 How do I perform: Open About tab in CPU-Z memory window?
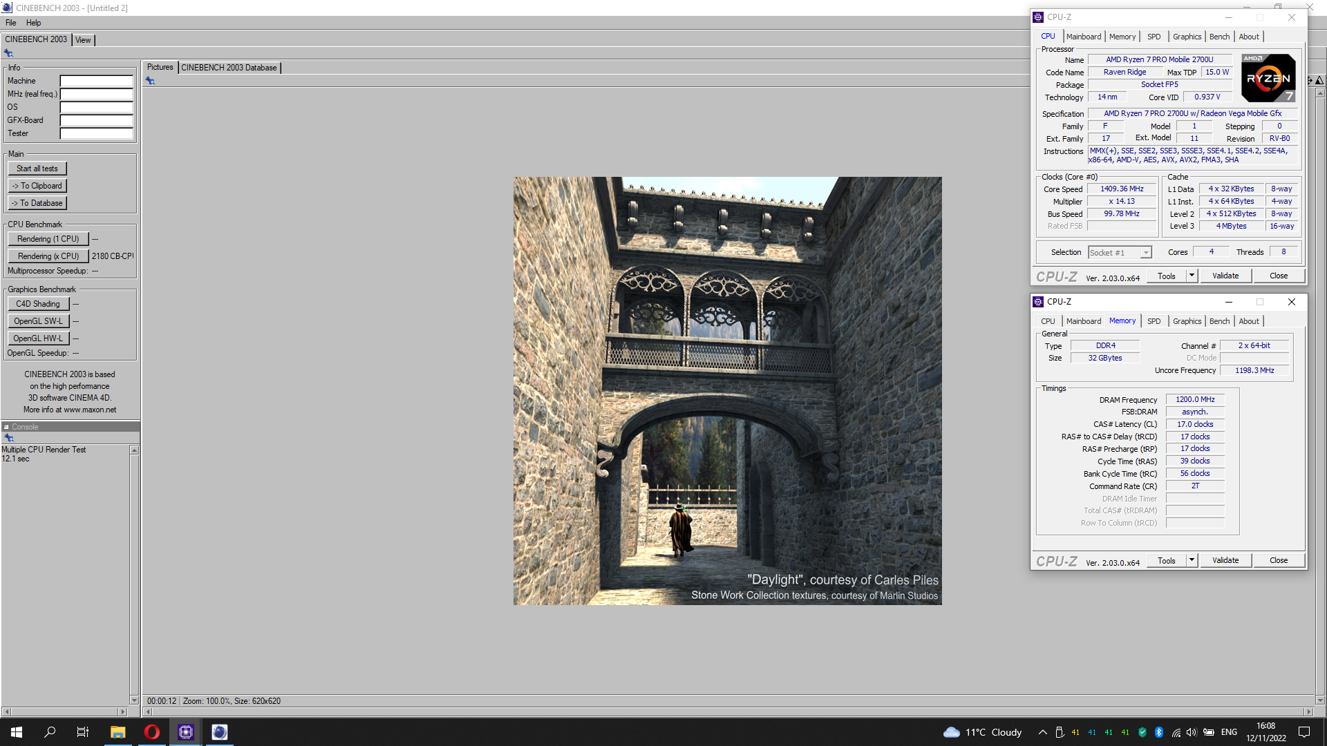(x=1248, y=321)
